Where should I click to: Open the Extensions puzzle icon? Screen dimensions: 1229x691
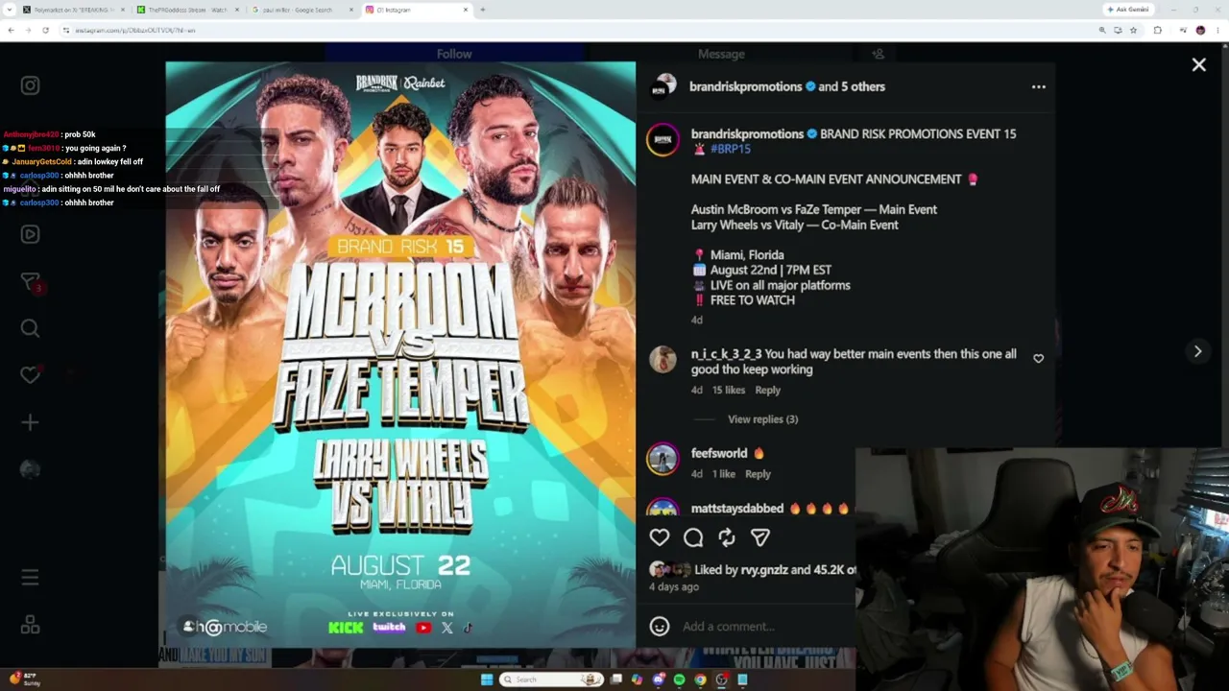[x=1158, y=30]
